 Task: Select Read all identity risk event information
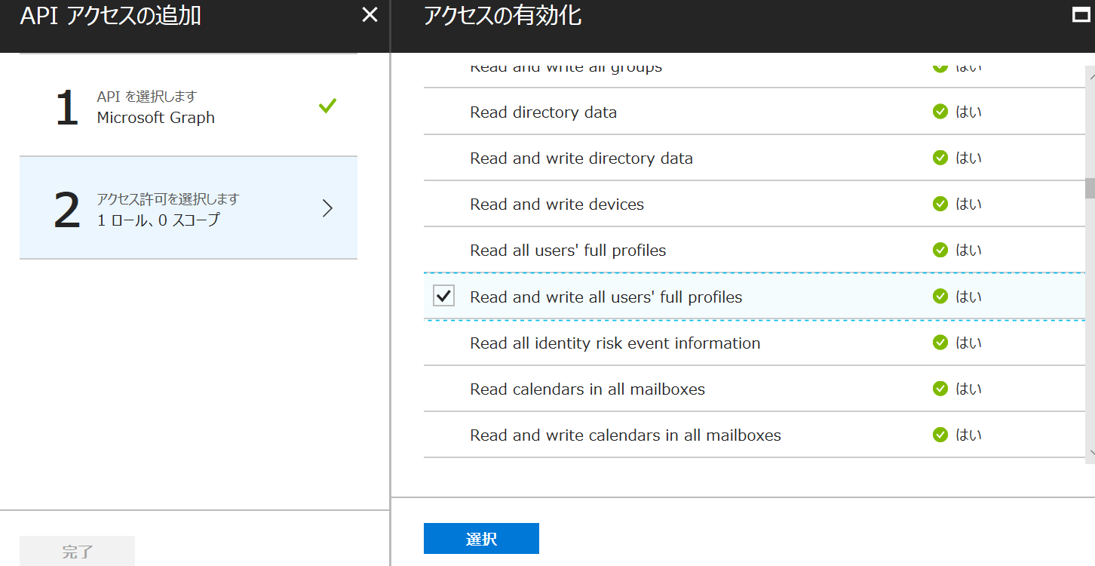pyautogui.click(x=615, y=343)
